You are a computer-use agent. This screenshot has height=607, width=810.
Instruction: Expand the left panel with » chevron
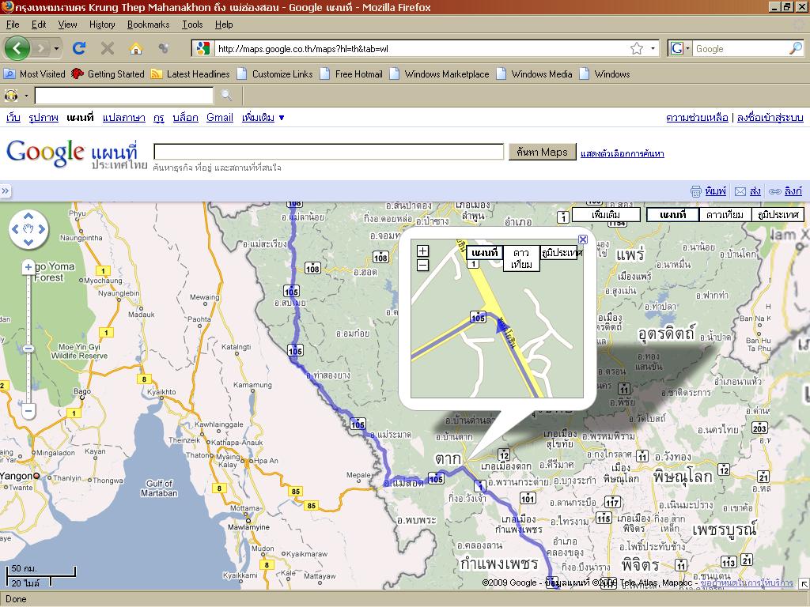(6, 191)
